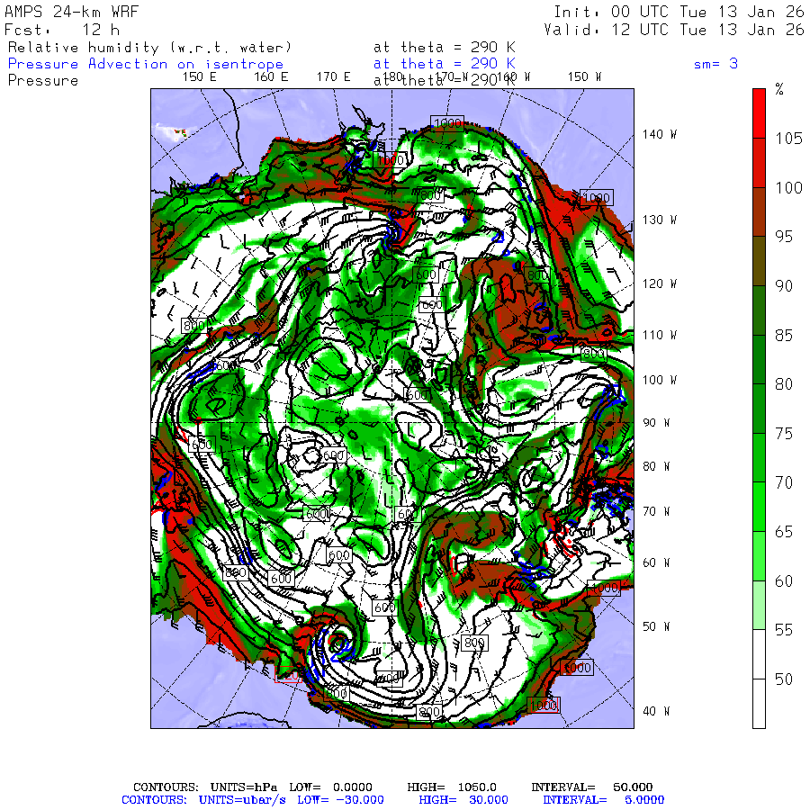Click the 'AMPS 24-km WRF' title text
Screen dimensions: 810x810
pyautogui.click(x=72, y=12)
